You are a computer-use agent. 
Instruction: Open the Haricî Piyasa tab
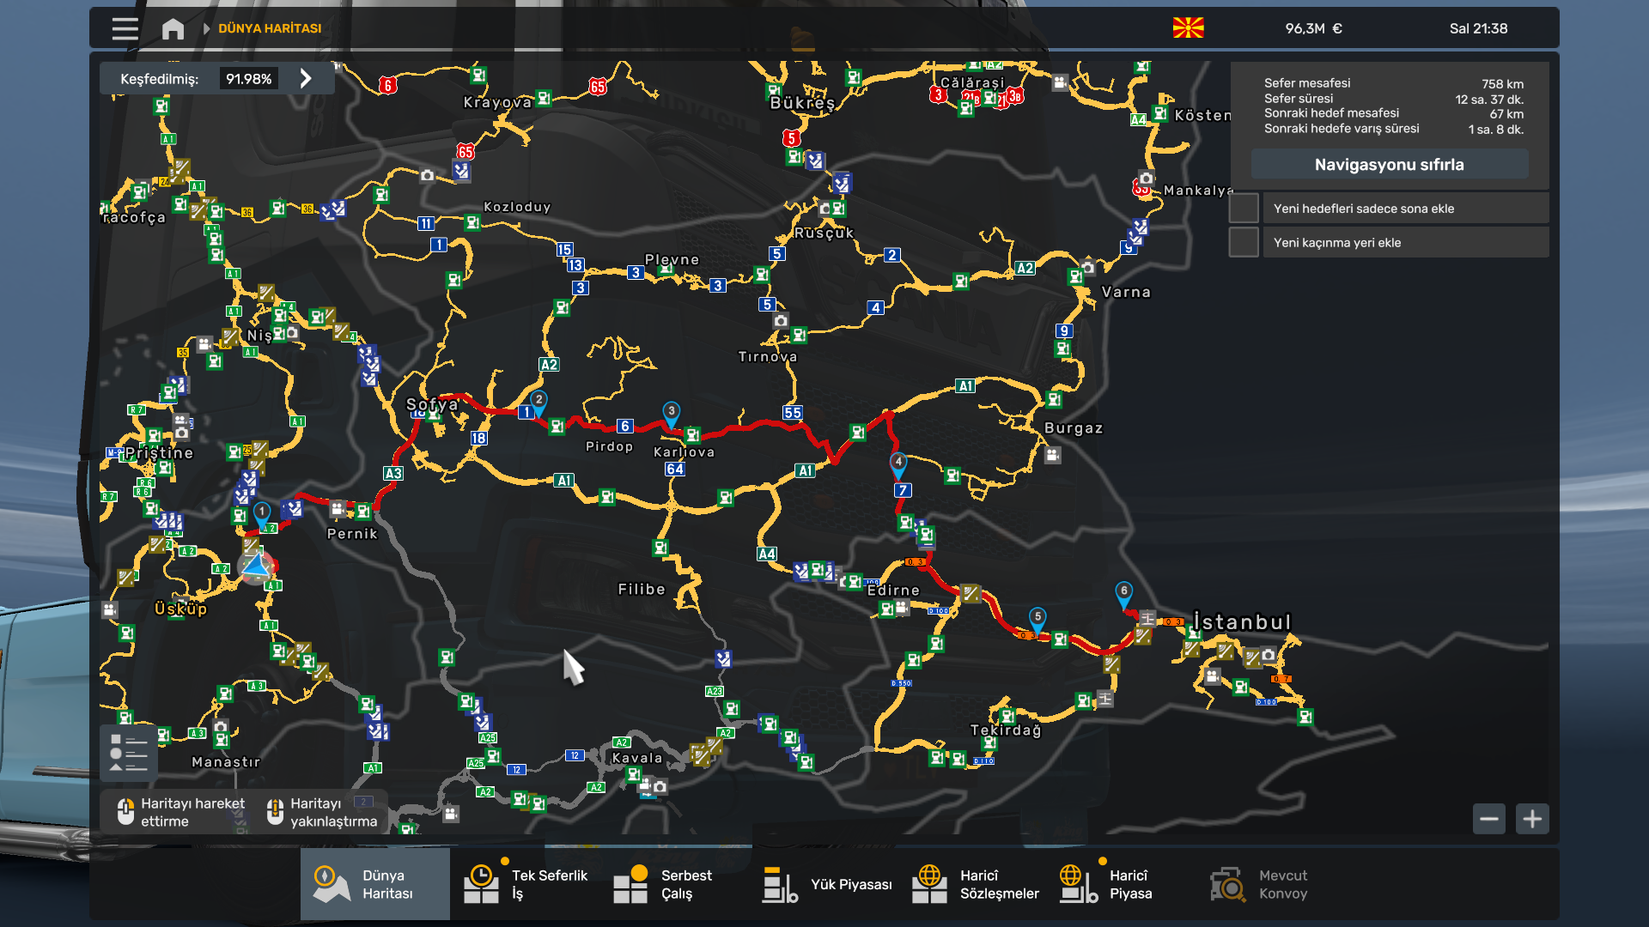[x=1106, y=884]
